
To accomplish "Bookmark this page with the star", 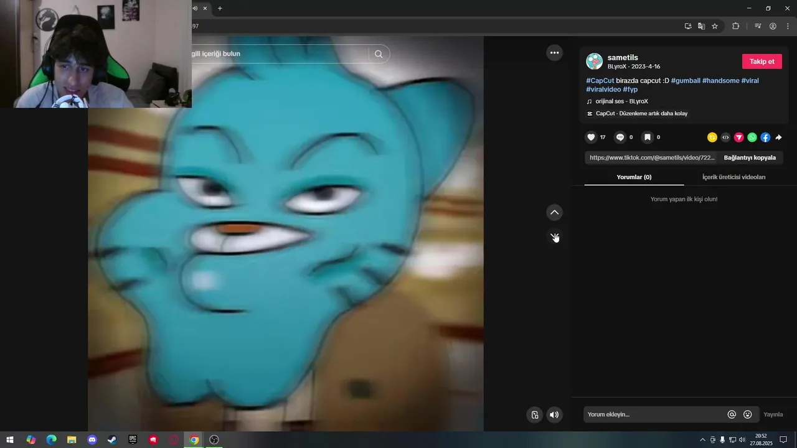I will (x=715, y=26).
